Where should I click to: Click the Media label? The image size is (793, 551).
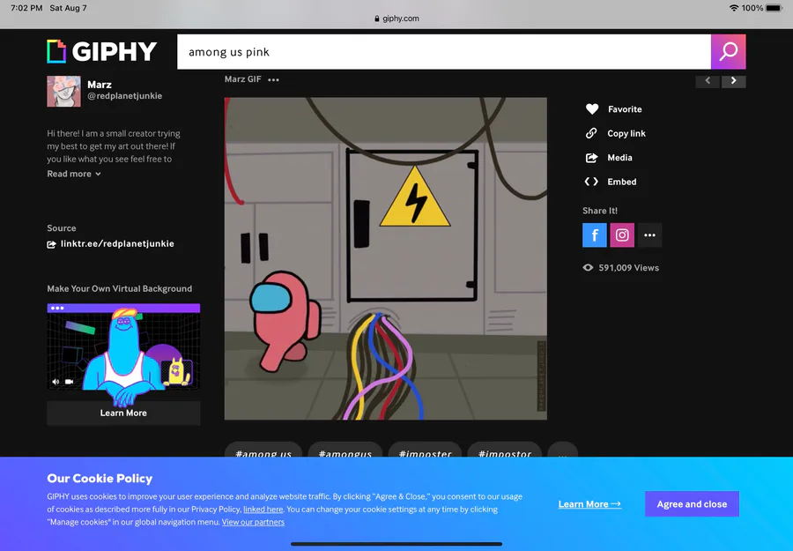619,158
